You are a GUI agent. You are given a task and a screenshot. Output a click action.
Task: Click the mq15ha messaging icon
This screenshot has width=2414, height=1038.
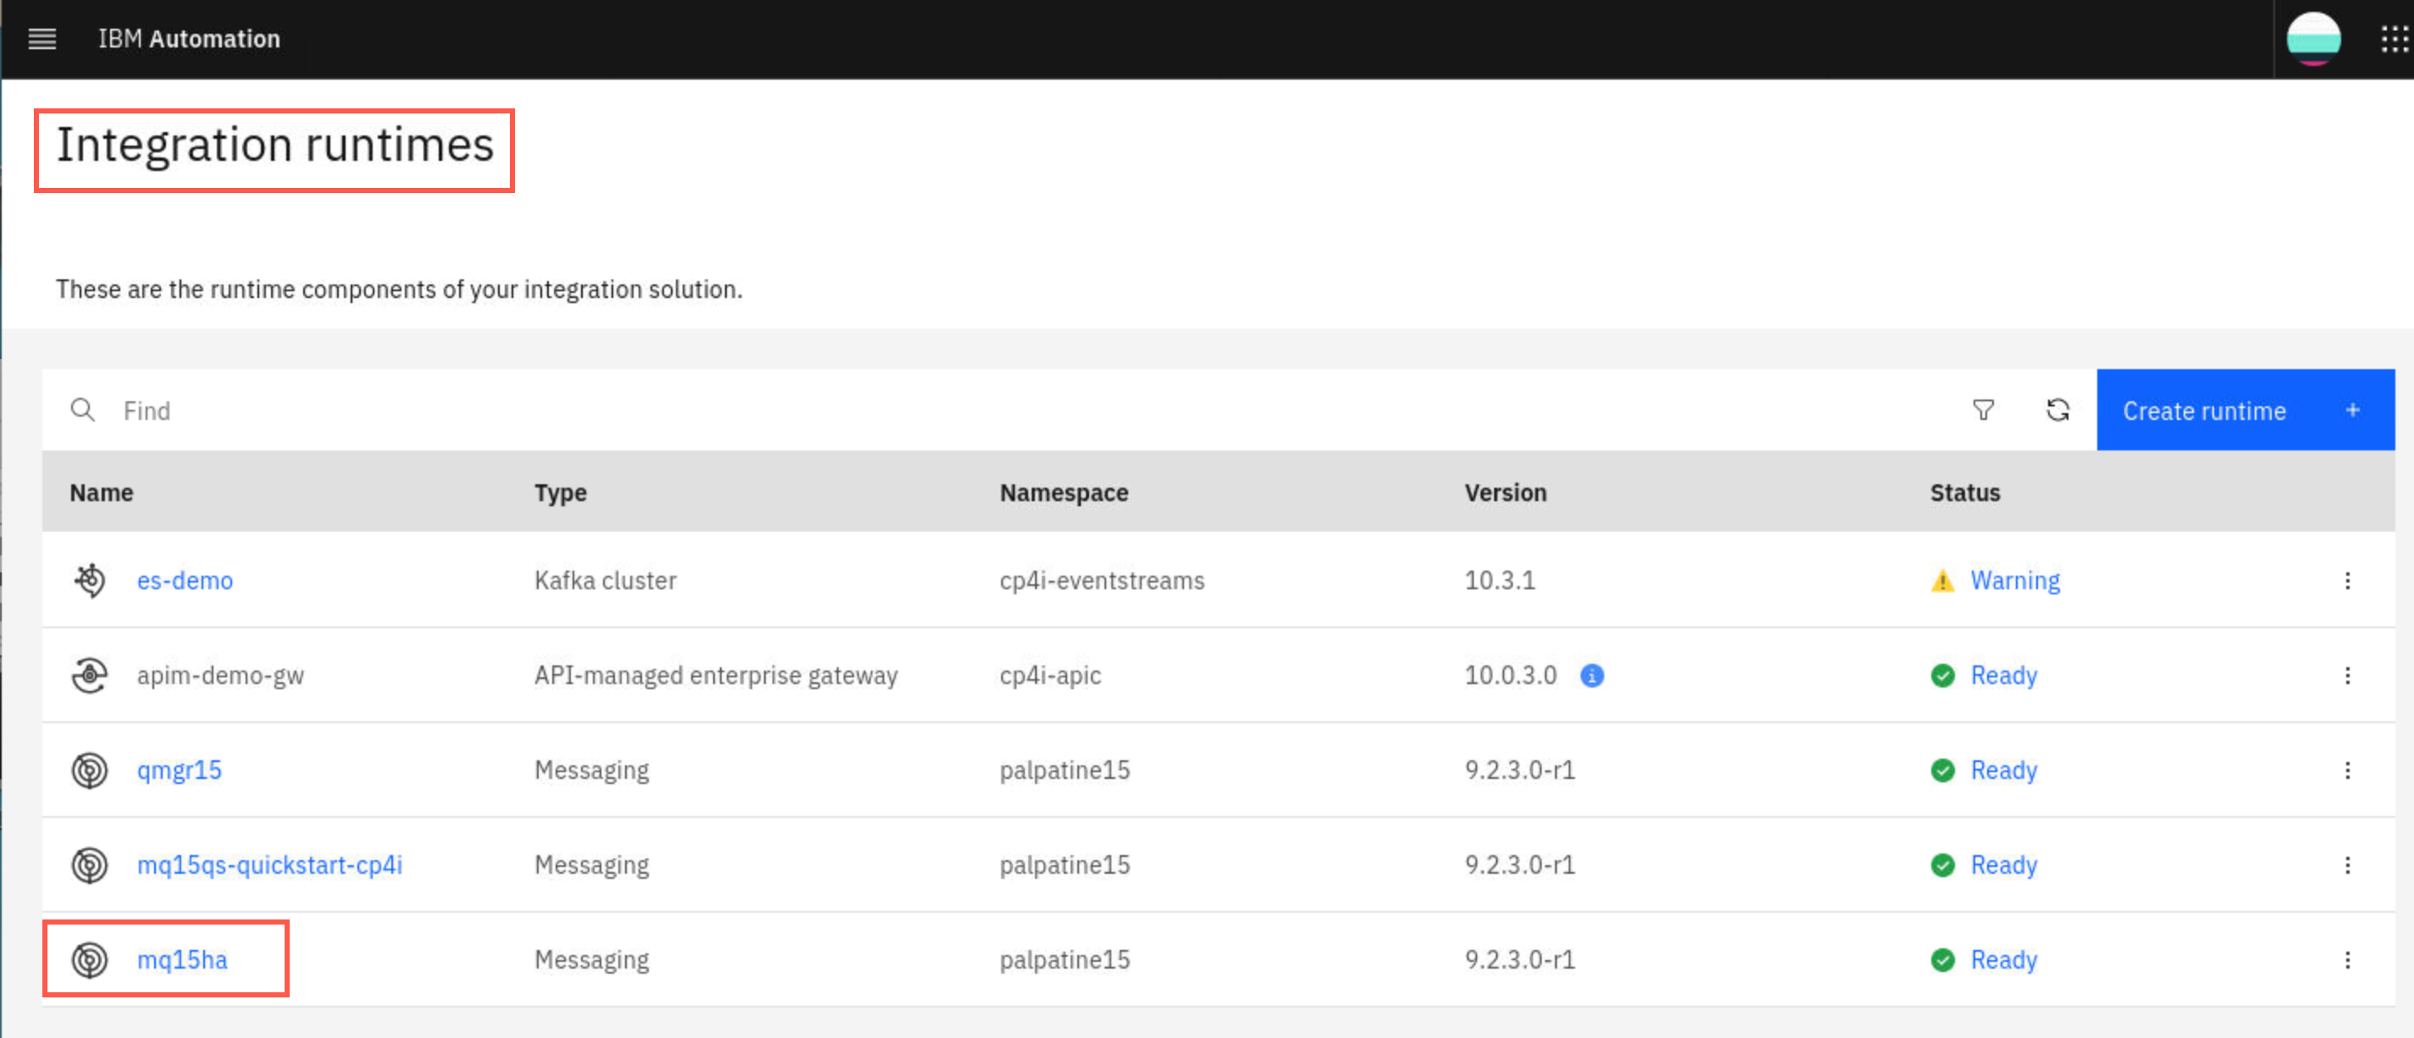90,959
